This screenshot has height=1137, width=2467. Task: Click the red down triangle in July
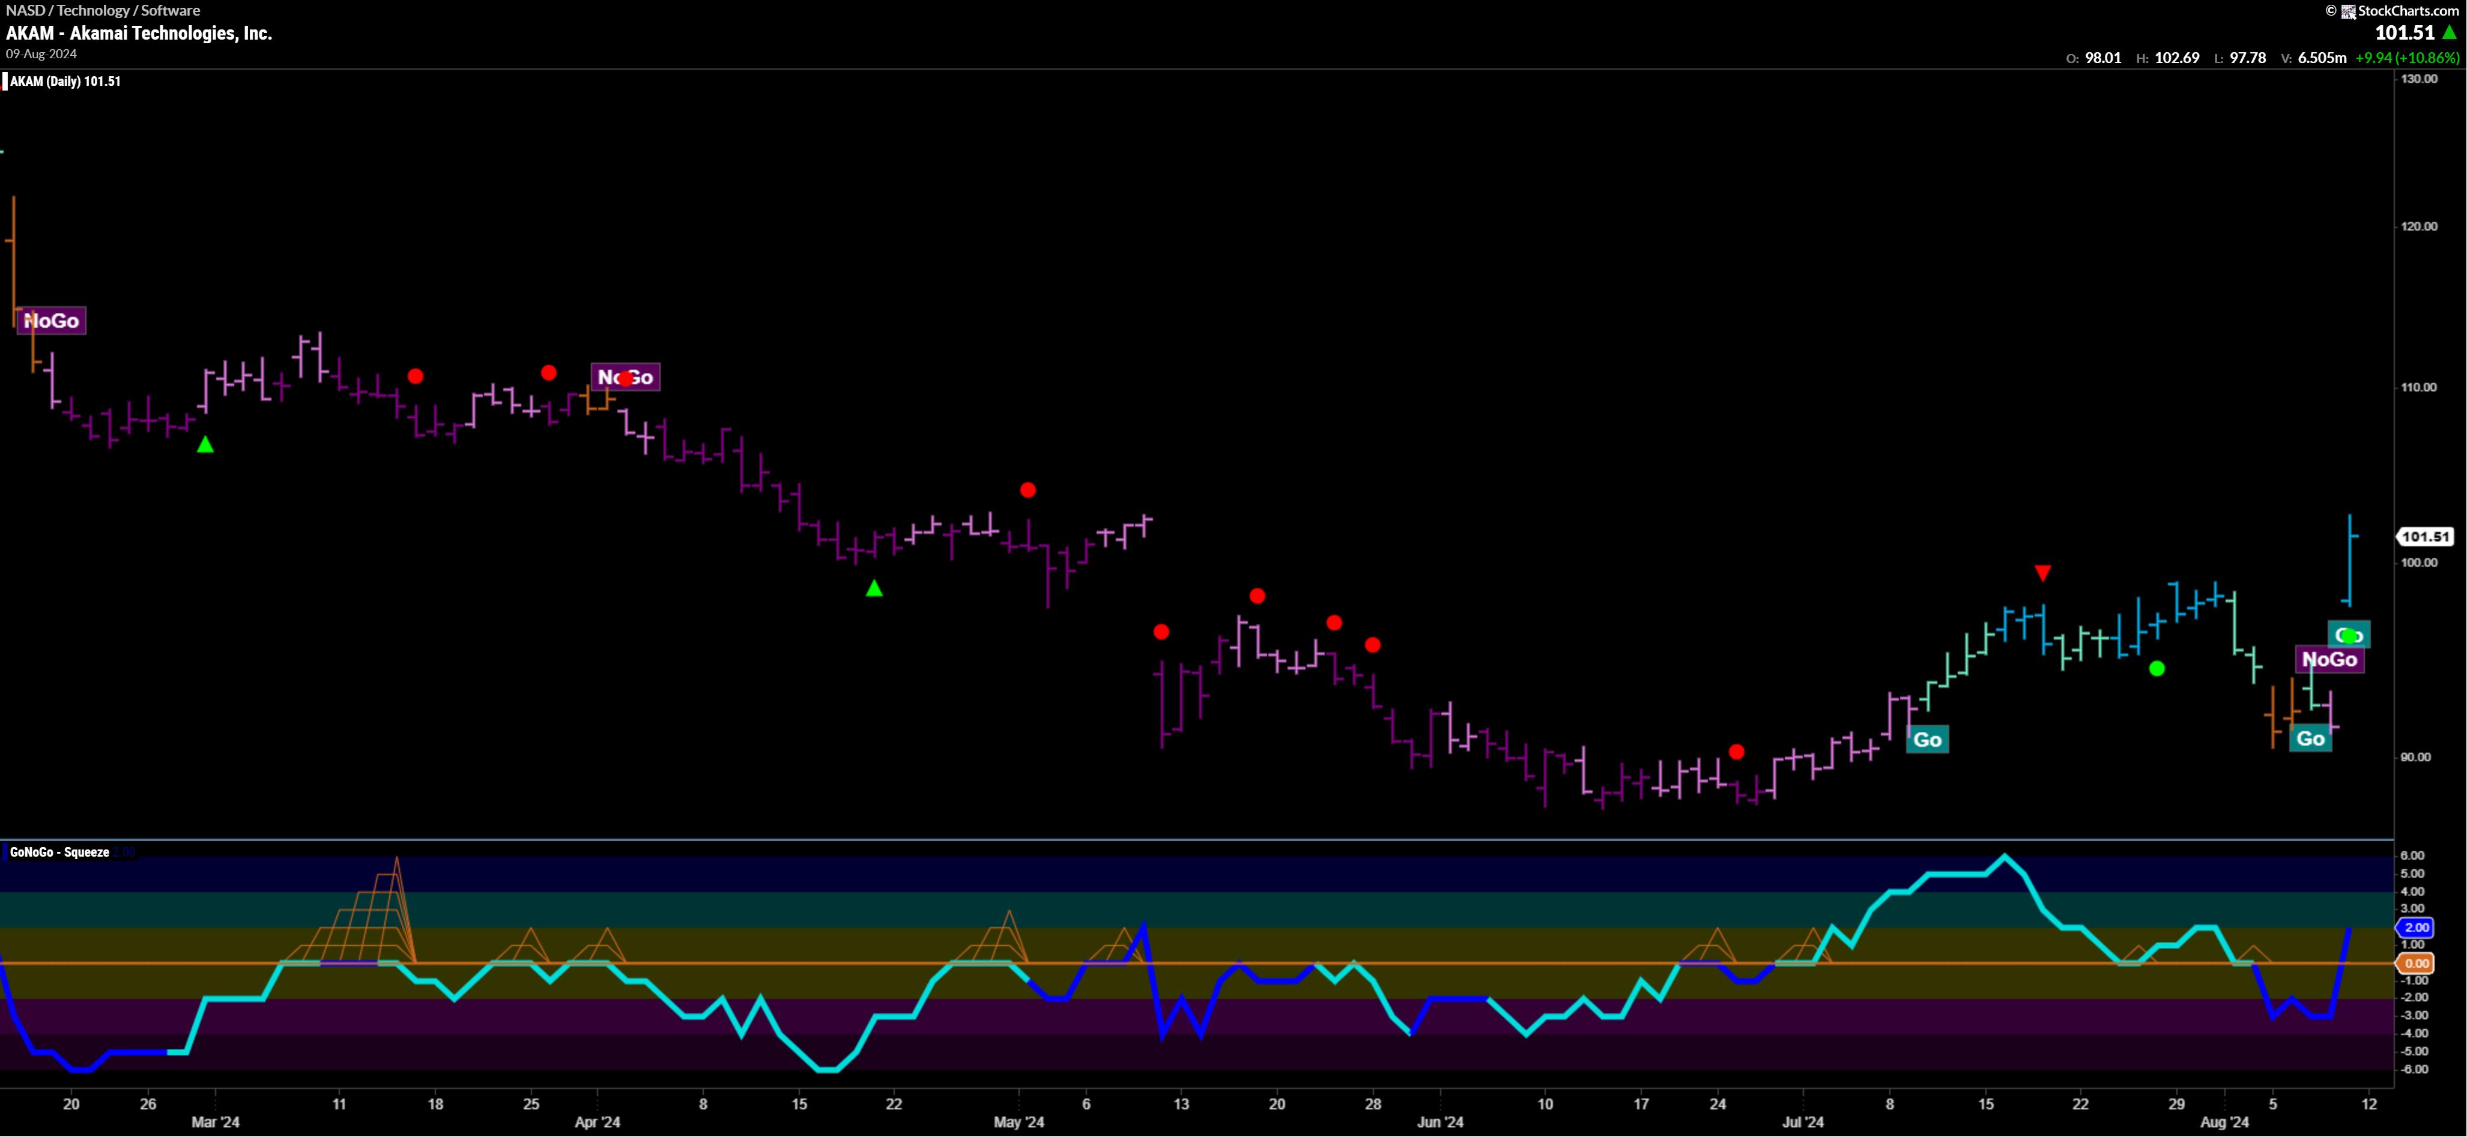pos(2043,573)
